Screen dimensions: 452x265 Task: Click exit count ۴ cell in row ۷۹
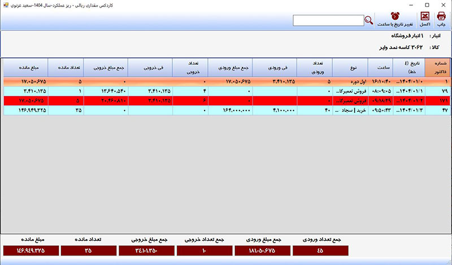pyautogui.click(x=190, y=91)
